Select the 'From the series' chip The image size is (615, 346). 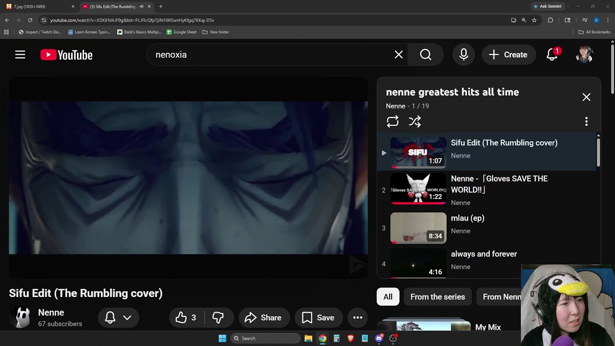pyautogui.click(x=438, y=297)
